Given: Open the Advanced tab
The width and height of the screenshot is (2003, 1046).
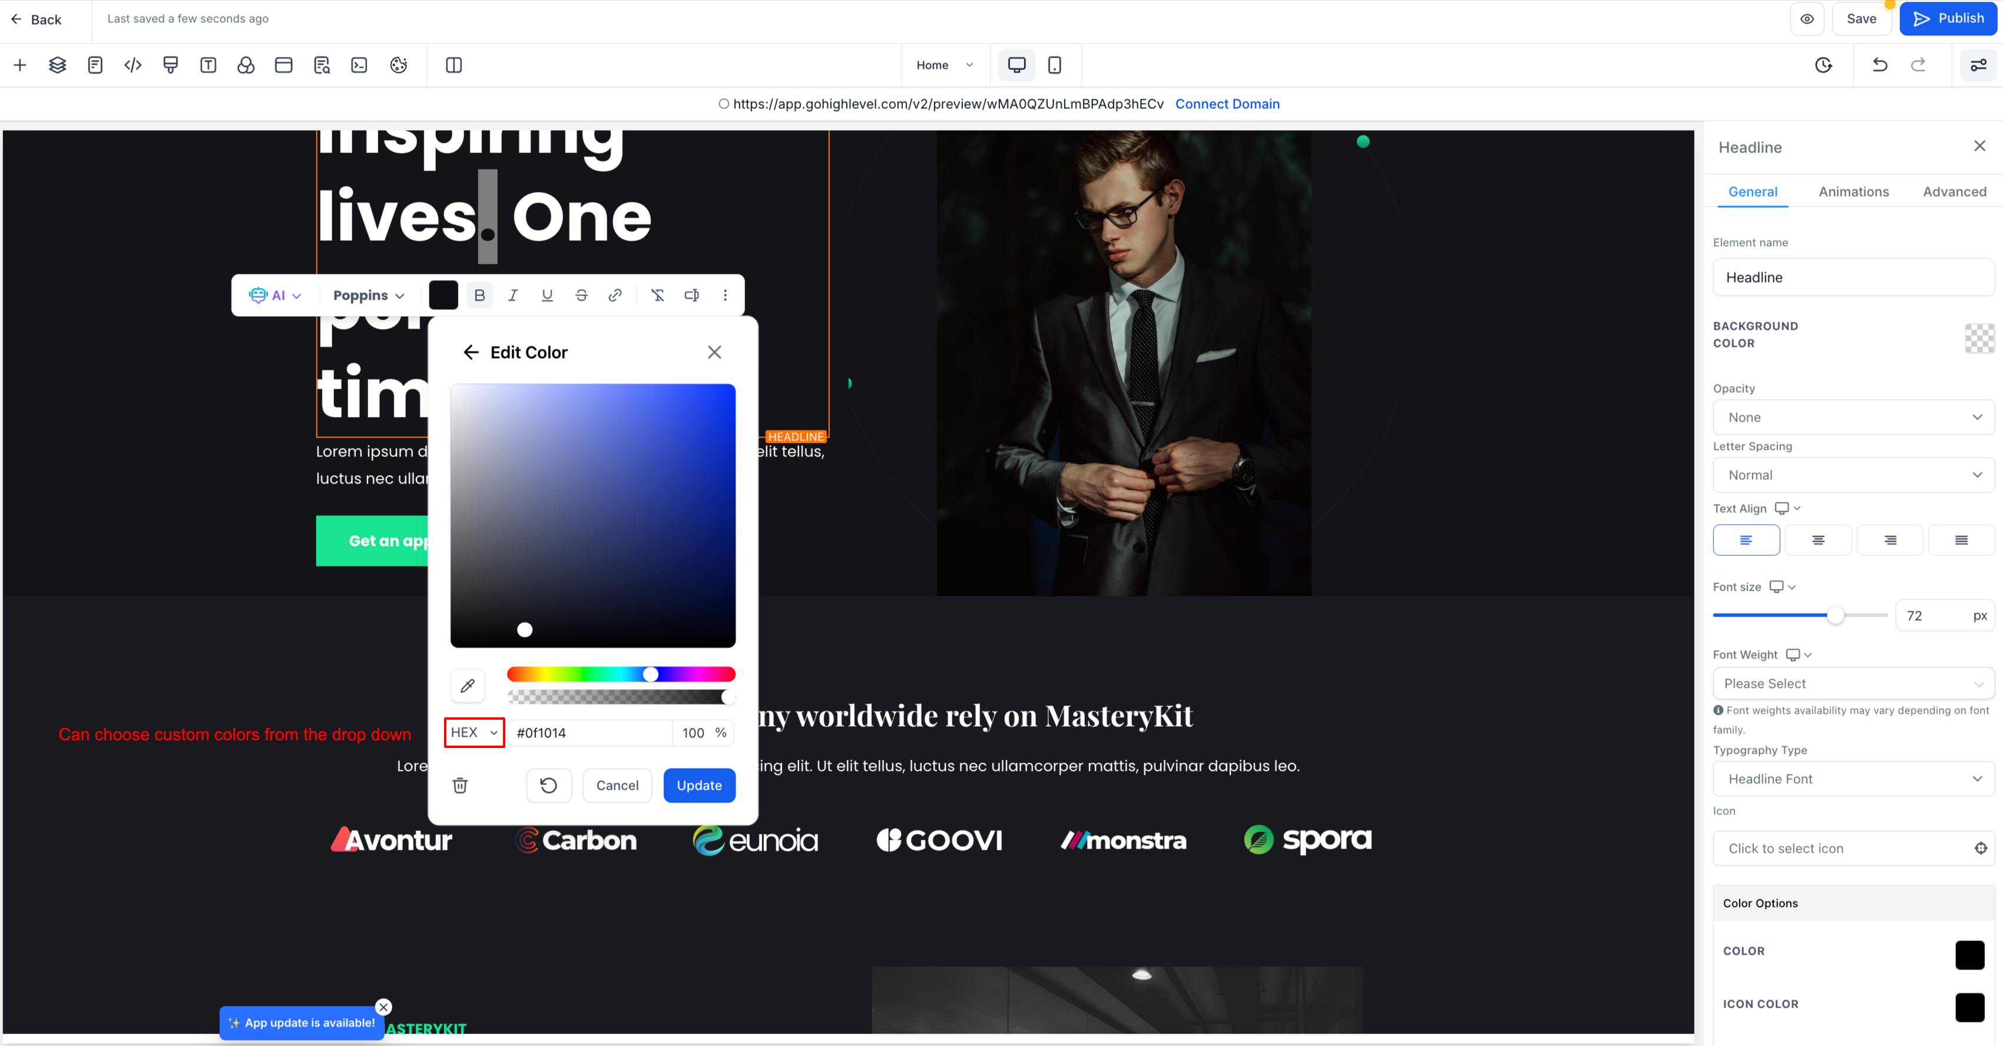Looking at the screenshot, I should click(1954, 191).
